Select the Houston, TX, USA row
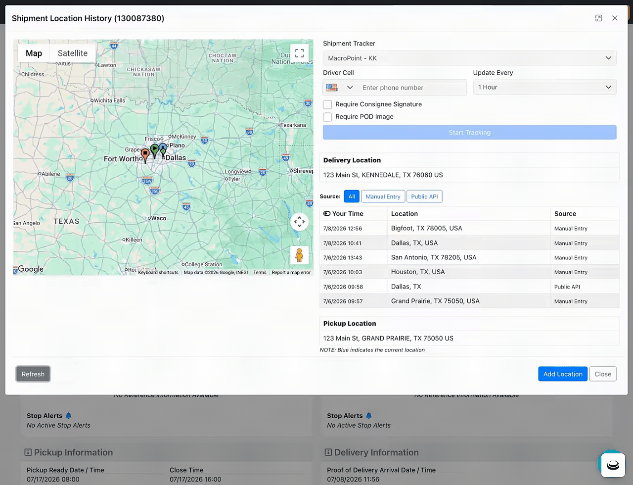This screenshot has height=485, width=633. 469,272
